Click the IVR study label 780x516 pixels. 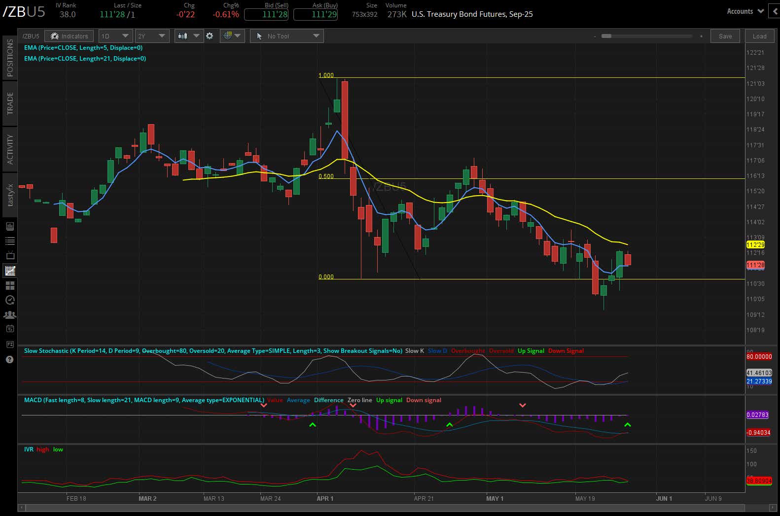(29, 449)
